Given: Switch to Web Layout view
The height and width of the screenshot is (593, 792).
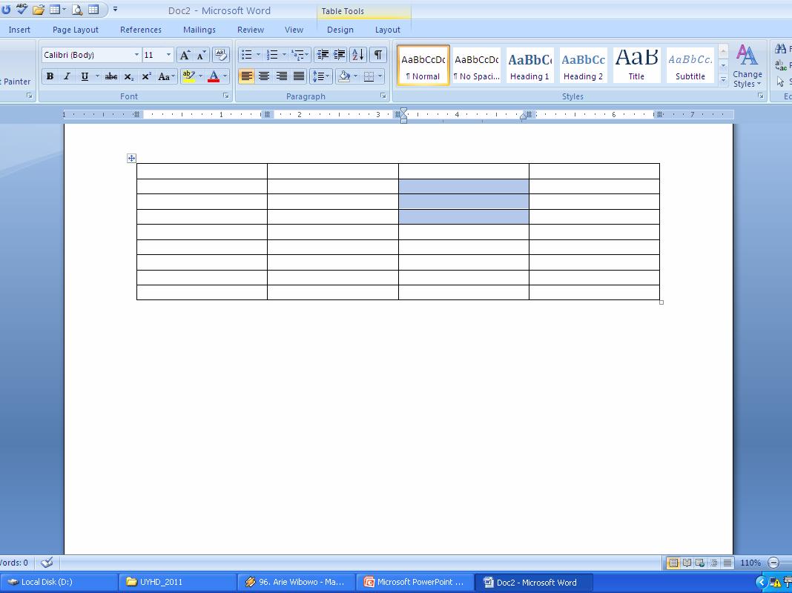Looking at the screenshot, I should click(x=700, y=563).
